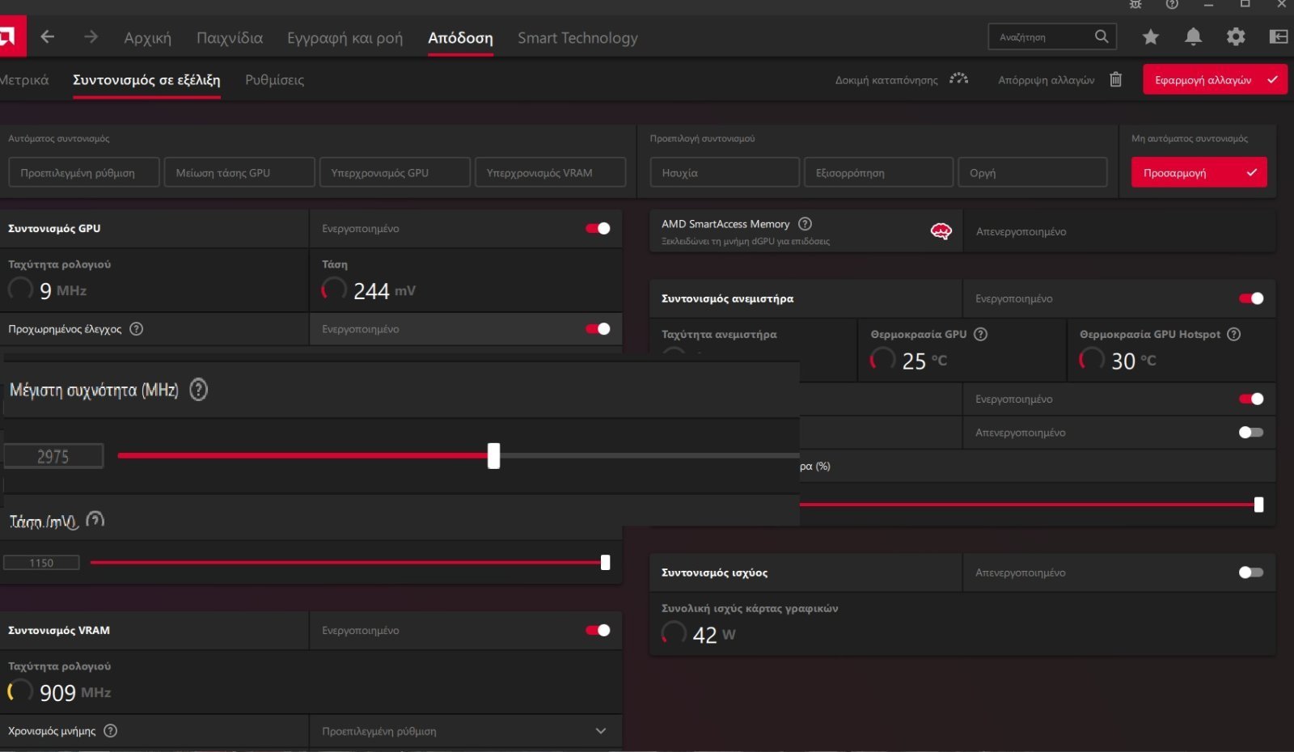This screenshot has width=1294, height=752.
Task: Open the Smart Technology tab
Action: tap(577, 37)
